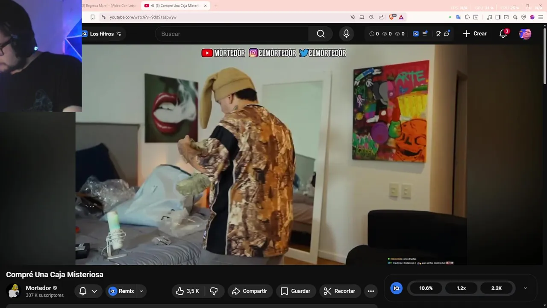The width and height of the screenshot is (547, 308).
Task: Click the picture-in-picture icon in address bar
Action: [x=362, y=17]
